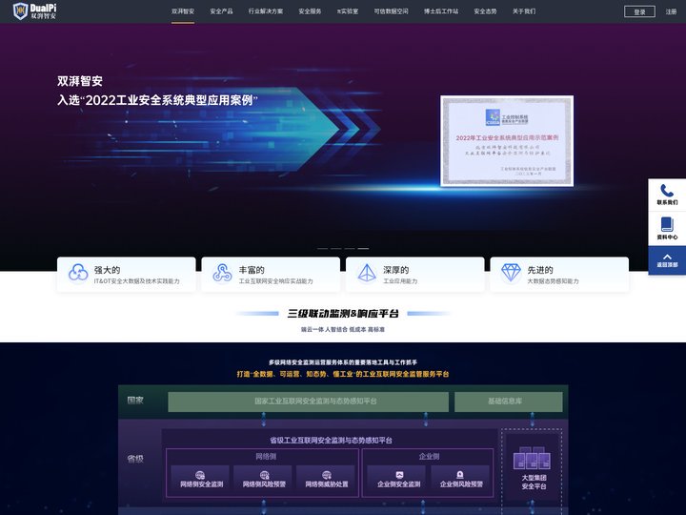Click the 注册 register link
The image size is (686, 515).
click(x=671, y=11)
